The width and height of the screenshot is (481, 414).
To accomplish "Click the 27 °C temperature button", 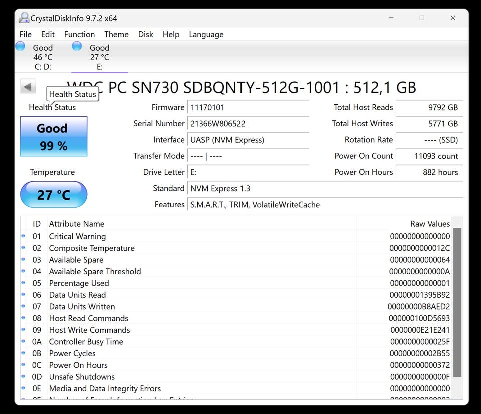I will [x=54, y=194].
